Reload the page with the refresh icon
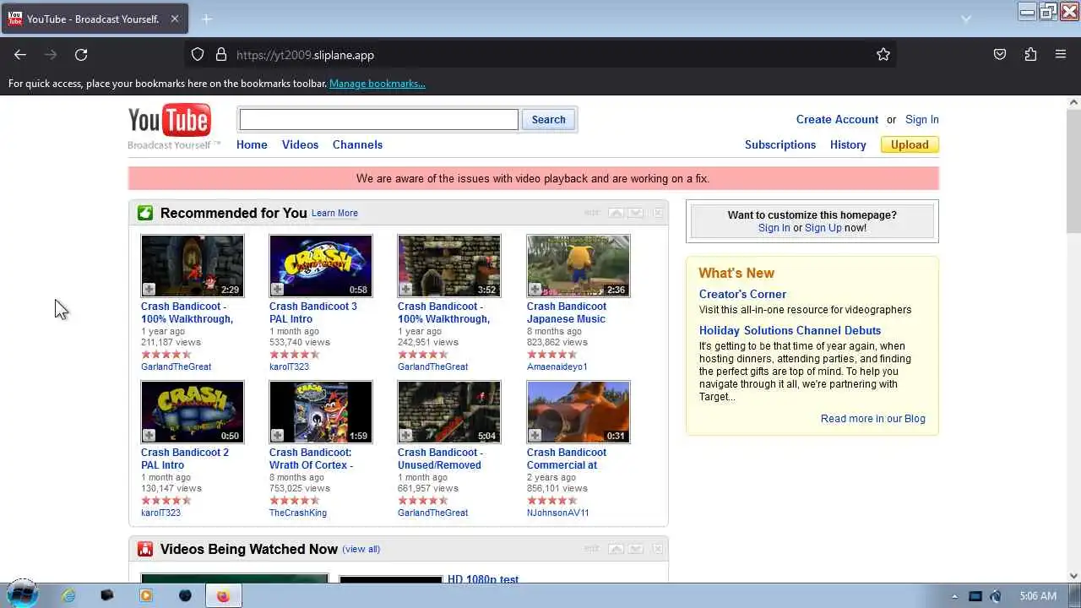Image resolution: width=1081 pixels, height=608 pixels. [x=81, y=55]
